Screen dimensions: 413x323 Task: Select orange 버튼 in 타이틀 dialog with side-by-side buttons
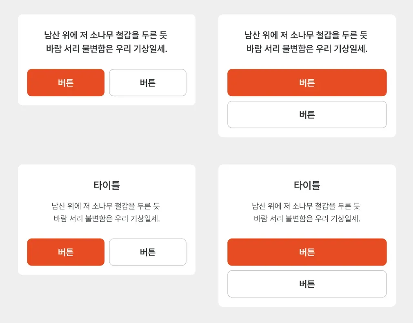tap(66, 252)
